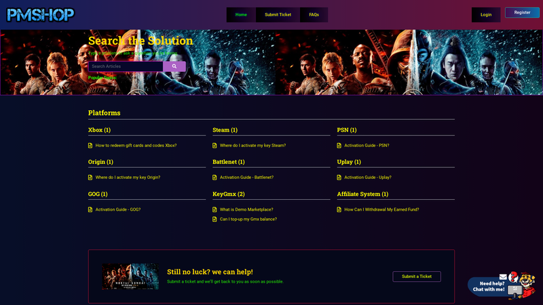Open article Activation Guide - GOG
The width and height of the screenshot is (543, 305).
118,209
